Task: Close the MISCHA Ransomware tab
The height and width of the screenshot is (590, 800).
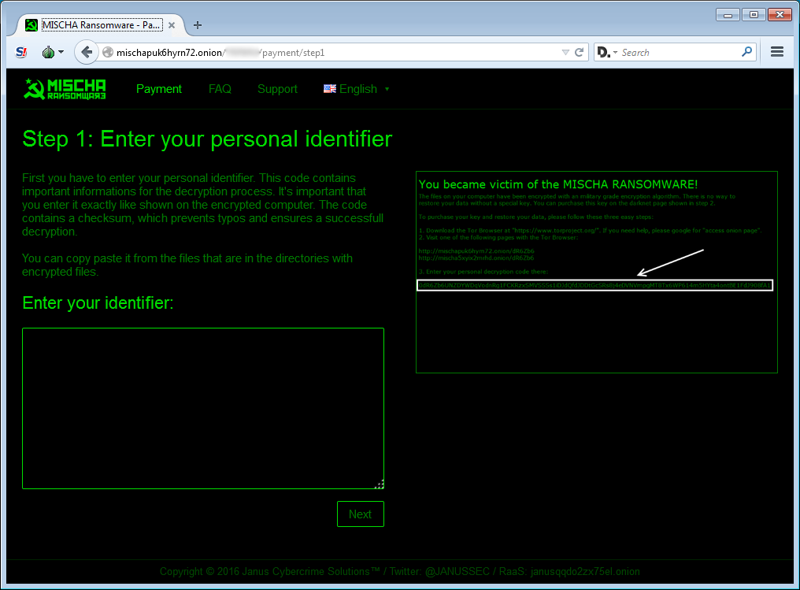Action: (x=172, y=25)
